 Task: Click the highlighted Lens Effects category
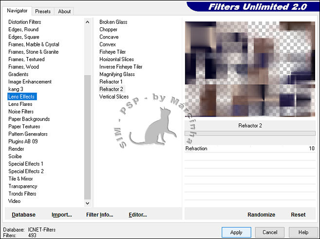[22, 97]
